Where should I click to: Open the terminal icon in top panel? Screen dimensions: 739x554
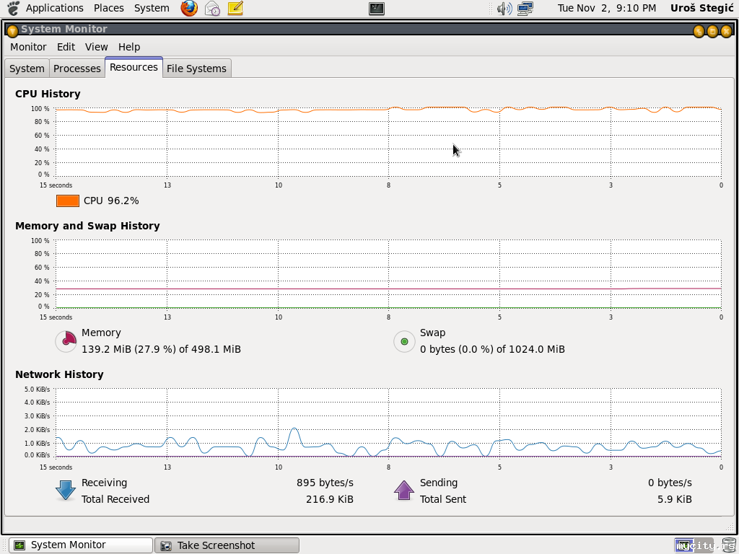pyautogui.click(x=376, y=9)
